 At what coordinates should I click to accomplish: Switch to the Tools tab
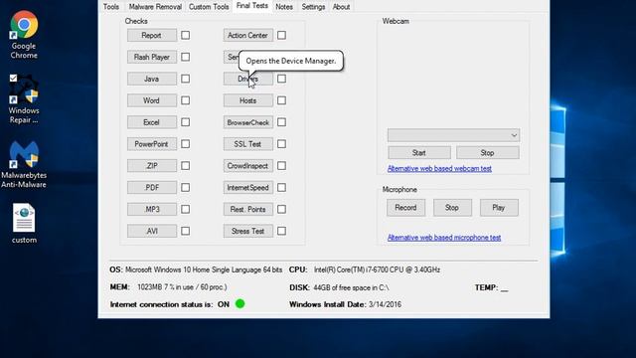pyautogui.click(x=111, y=7)
